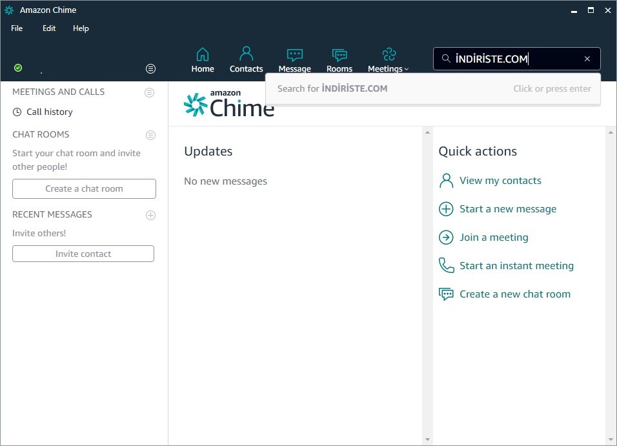Open the Home tab icon
Screen dimensions: 617x446
coord(203,54)
